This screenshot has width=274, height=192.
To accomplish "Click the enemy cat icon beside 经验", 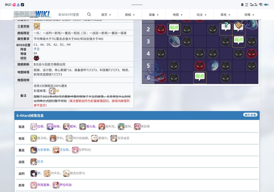I will (36, 58).
